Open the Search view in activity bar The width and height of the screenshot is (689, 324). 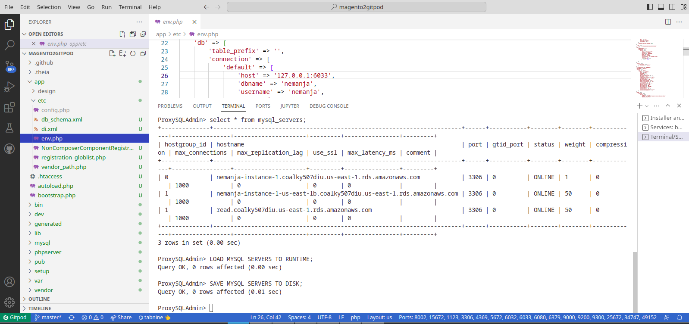click(9, 45)
